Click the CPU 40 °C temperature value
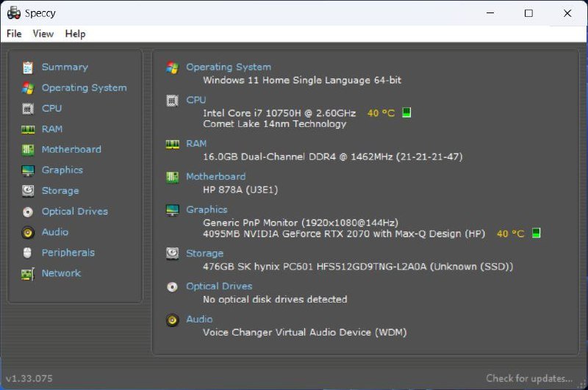The image size is (588, 390). point(381,113)
